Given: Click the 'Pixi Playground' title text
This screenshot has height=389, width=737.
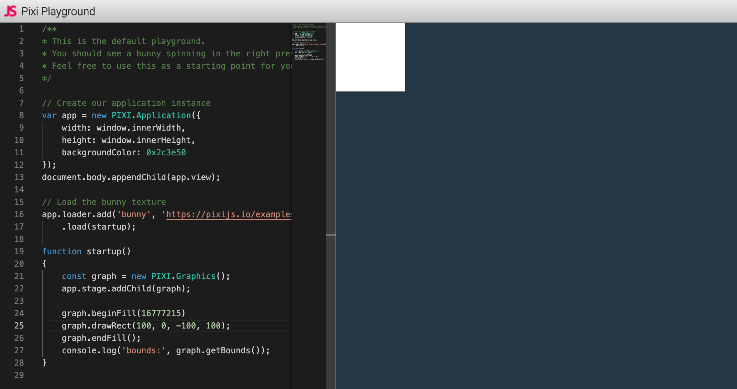Looking at the screenshot, I should pyautogui.click(x=58, y=11).
